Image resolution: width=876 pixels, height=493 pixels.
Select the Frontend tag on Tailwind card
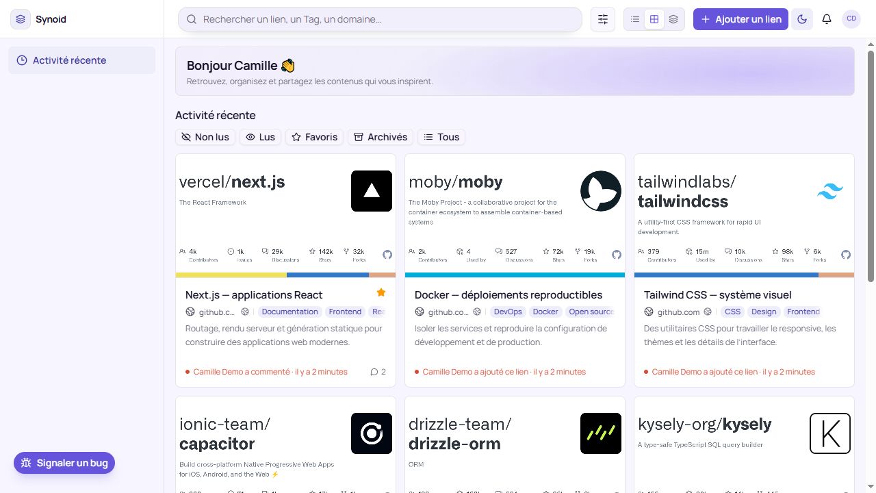803,312
